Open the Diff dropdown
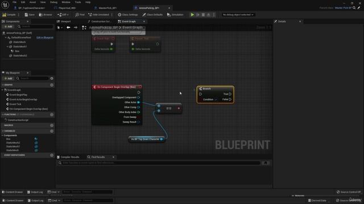The width and height of the screenshot is (364, 204). (63, 15)
